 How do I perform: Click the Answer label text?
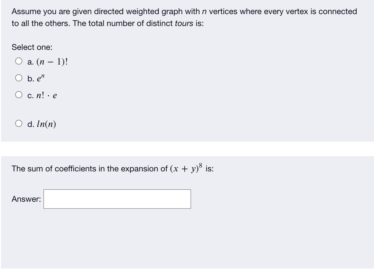(x=26, y=199)
